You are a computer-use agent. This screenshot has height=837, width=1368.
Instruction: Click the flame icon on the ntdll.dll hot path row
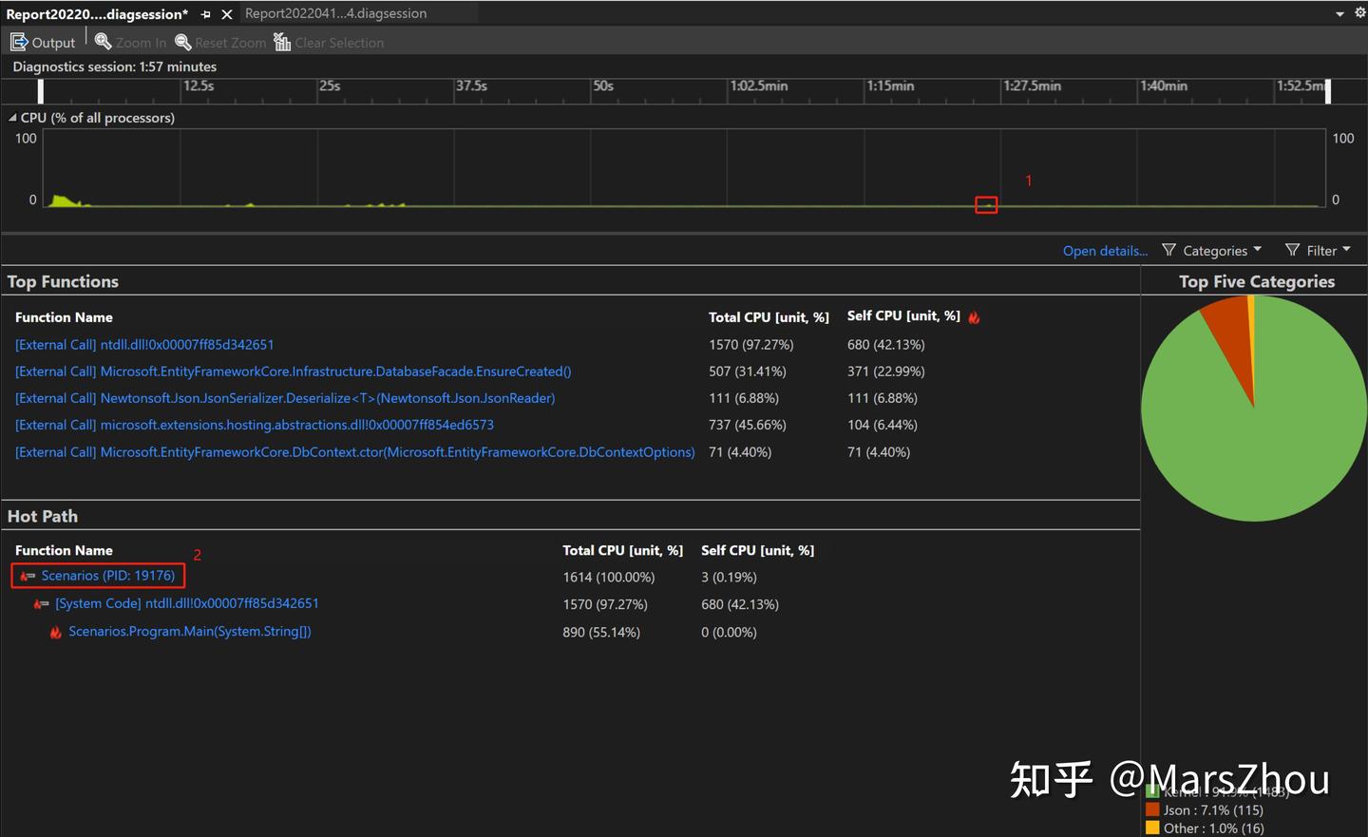click(x=39, y=603)
